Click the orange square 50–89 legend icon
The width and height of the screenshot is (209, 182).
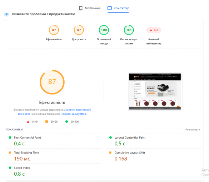pos(47,122)
